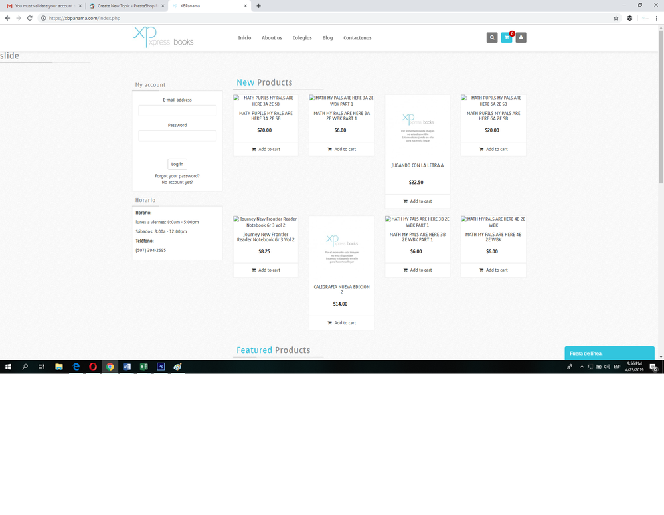Click the E-mail address input field
Screen dimensions: 664x515
click(177, 109)
